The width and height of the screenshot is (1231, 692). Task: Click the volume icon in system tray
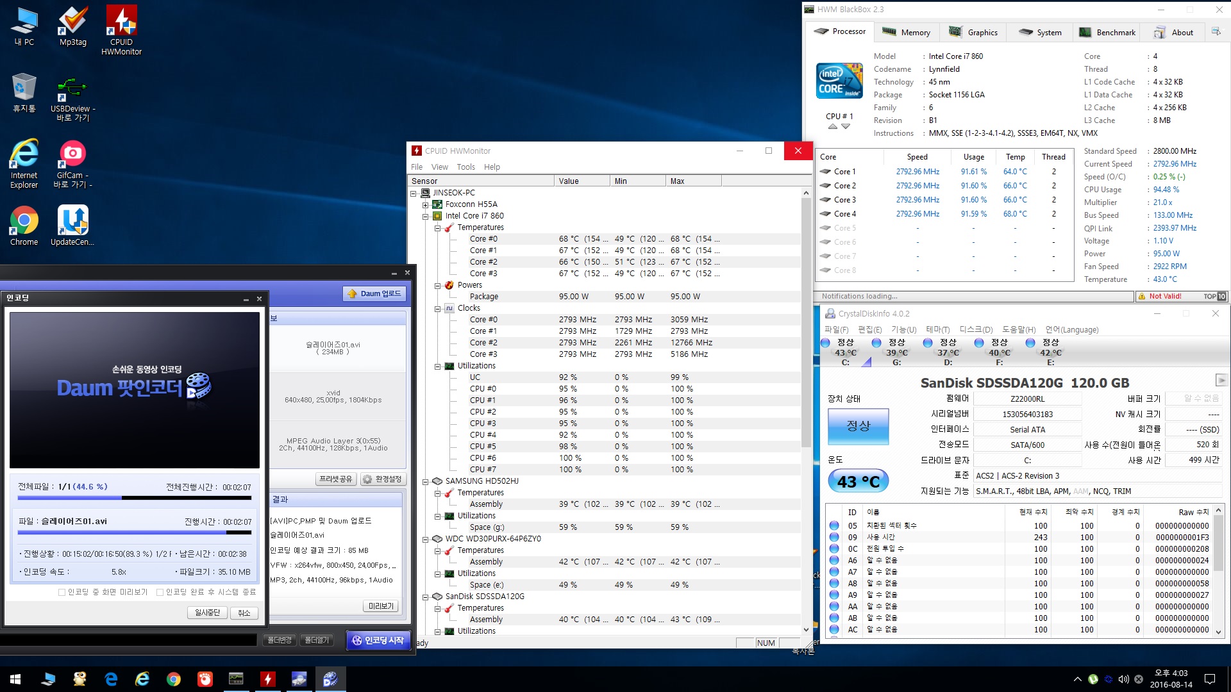click(1123, 679)
